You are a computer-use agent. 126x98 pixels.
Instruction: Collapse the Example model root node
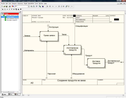[x=2, y=14]
